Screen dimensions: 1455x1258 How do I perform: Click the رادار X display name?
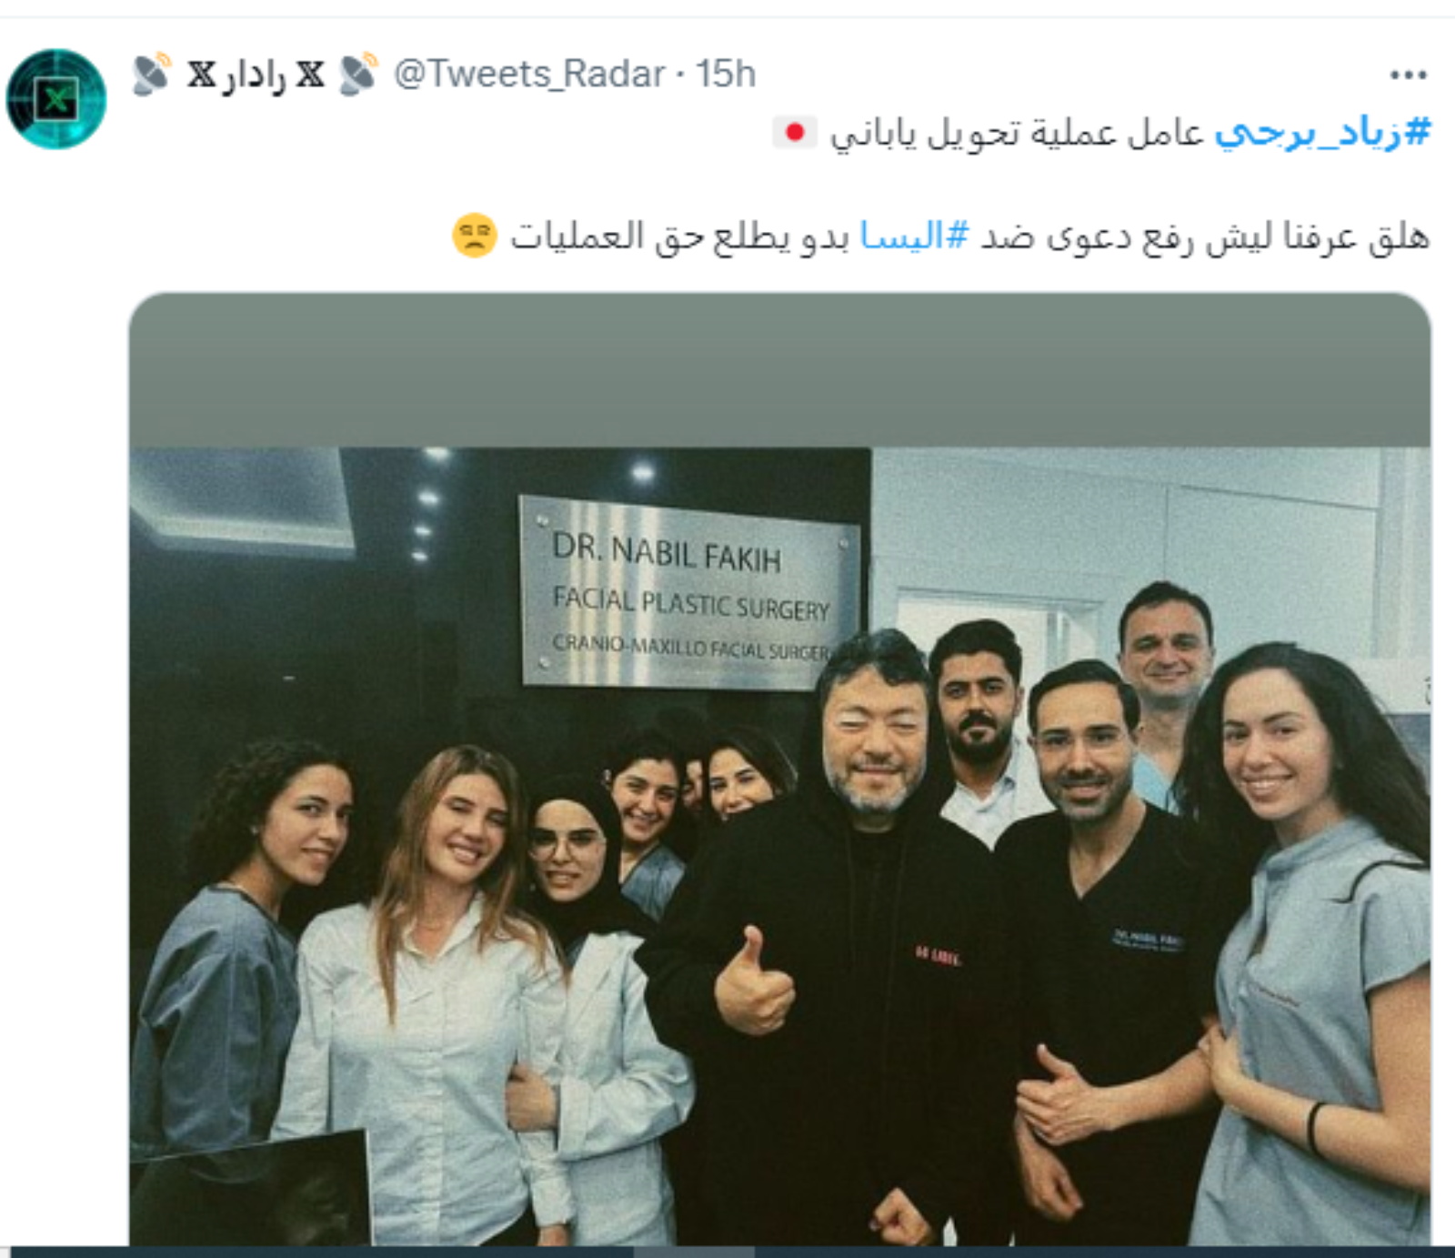point(256,75)
